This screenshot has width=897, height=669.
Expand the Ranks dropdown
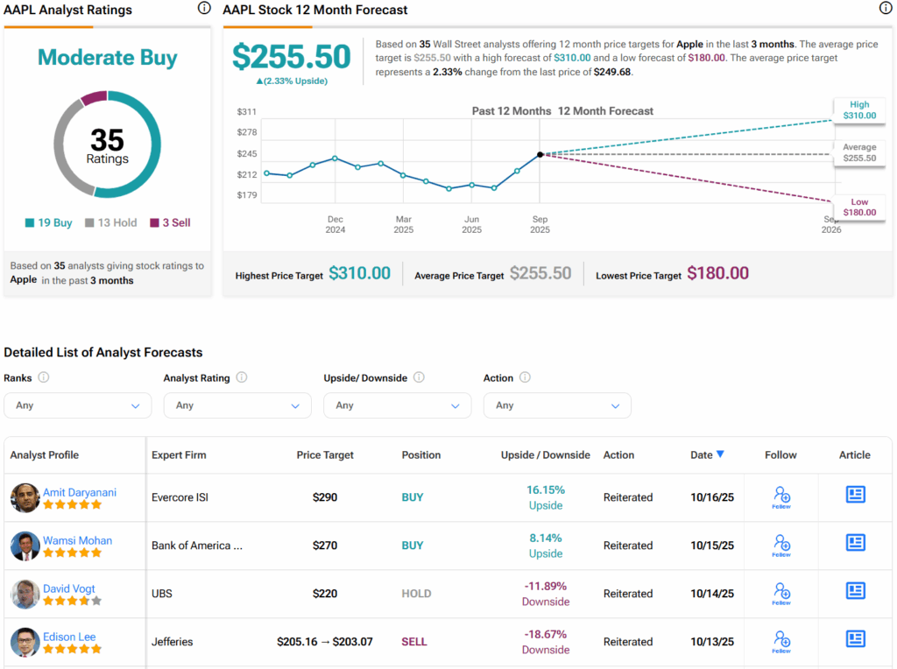pyautogui.click(x=78, y=405)
